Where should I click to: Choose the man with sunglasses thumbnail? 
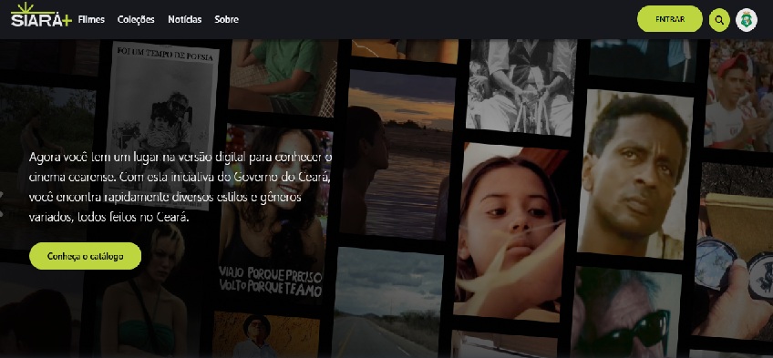click(x=625, y=312)
